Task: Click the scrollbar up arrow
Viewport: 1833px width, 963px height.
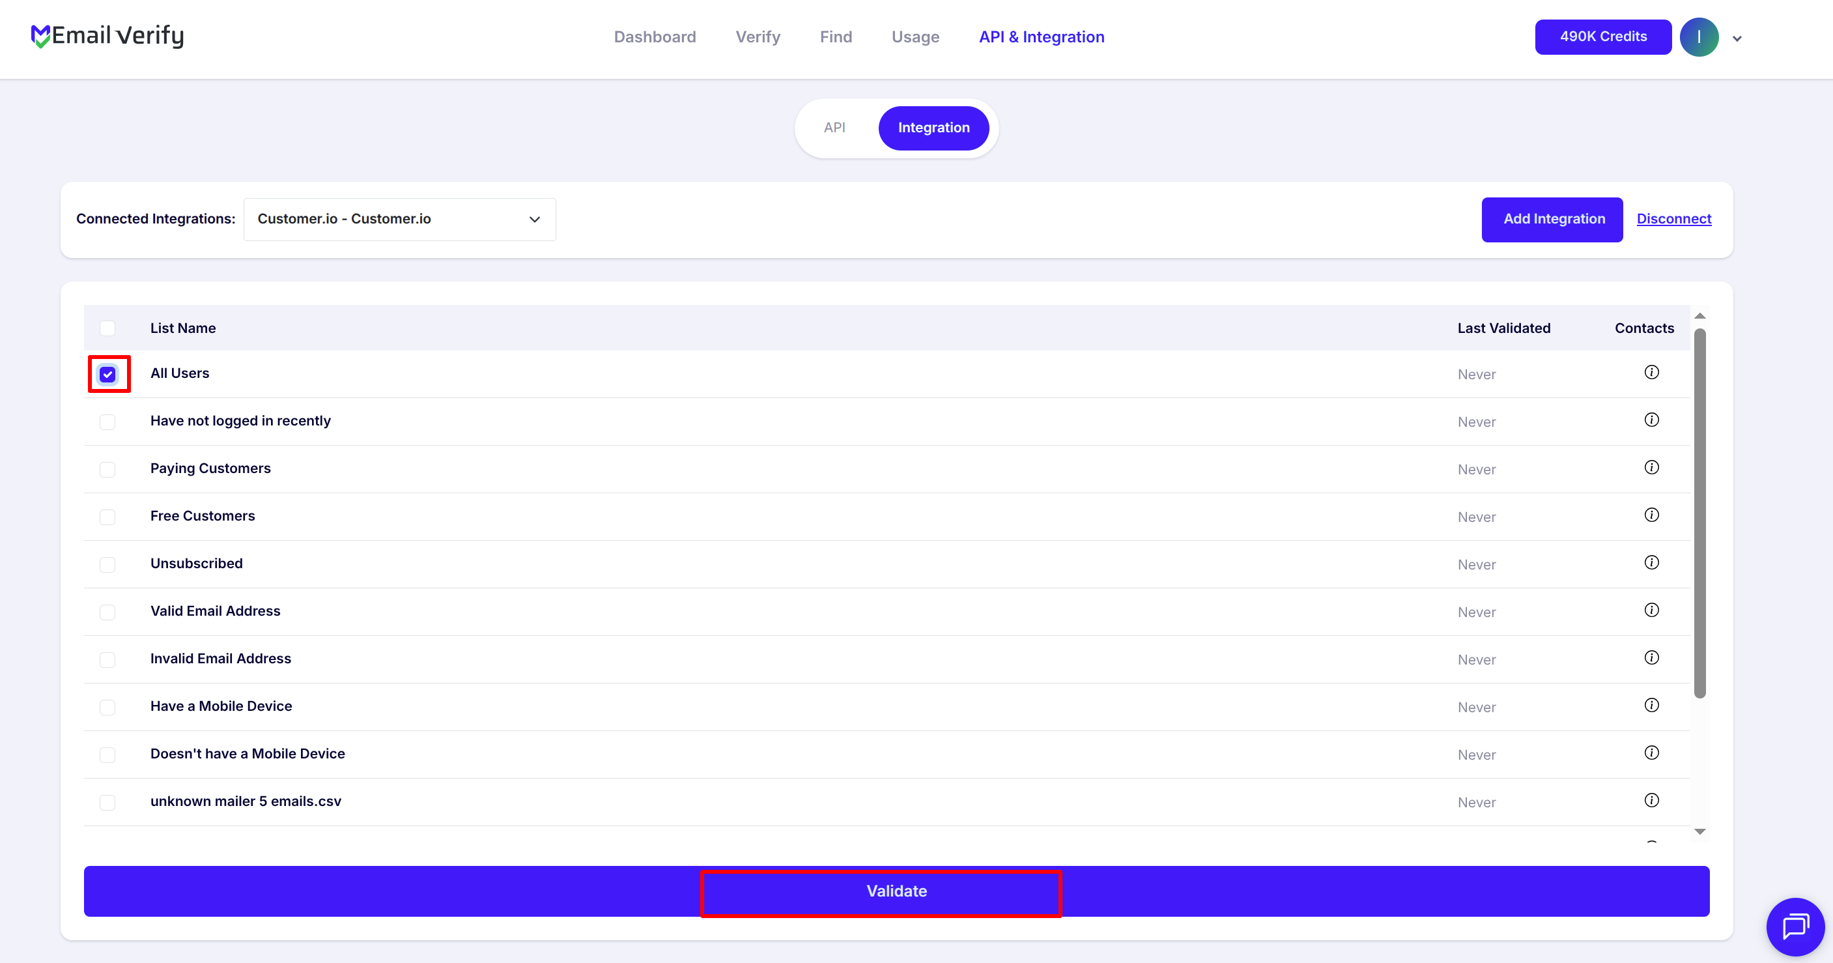Action: [x=1700, y=316]
